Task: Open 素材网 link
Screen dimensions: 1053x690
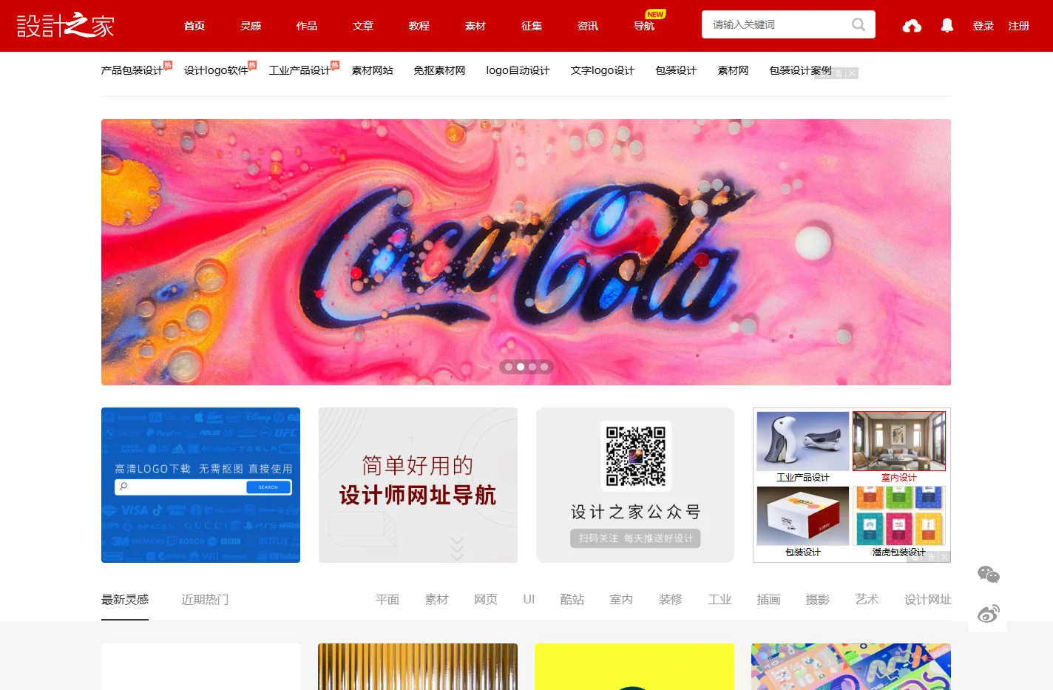Action: 733,70
